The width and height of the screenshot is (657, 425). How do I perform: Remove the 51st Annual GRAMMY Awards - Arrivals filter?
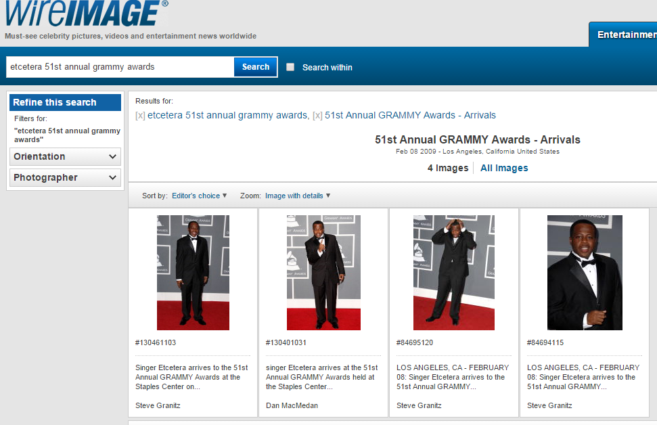pyautogui.click(x=317, y=116)
